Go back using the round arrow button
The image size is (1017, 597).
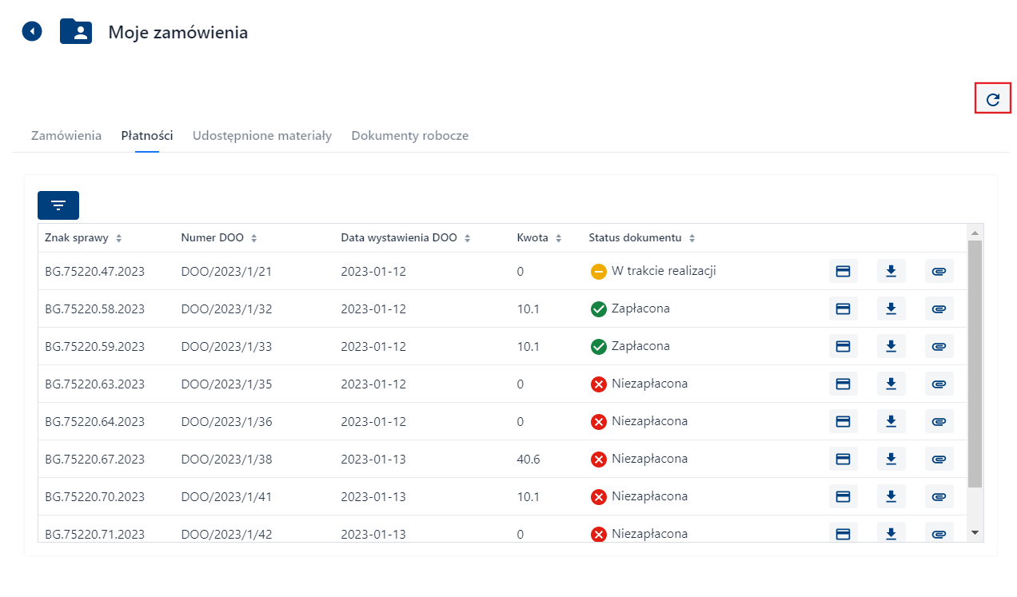click(32, 31)
